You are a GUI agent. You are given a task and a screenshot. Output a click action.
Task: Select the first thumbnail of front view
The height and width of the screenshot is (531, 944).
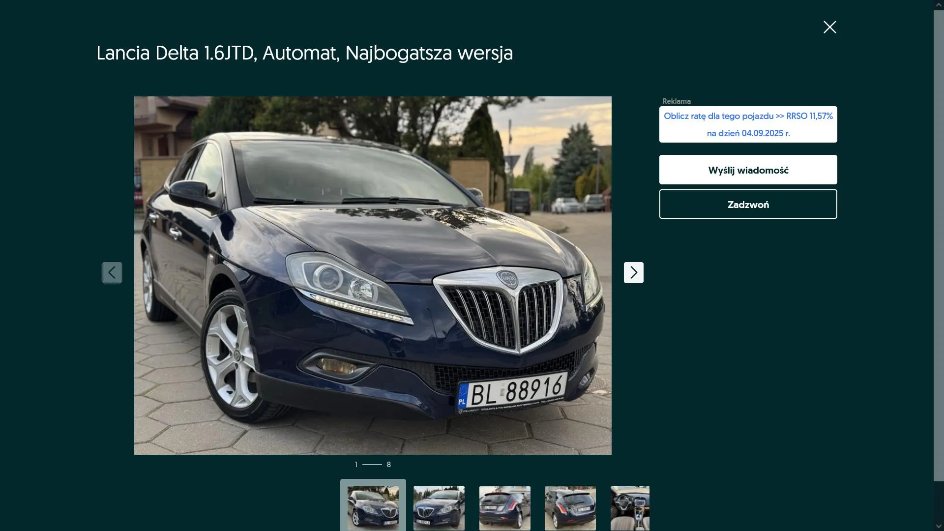(x=373, y=508)
